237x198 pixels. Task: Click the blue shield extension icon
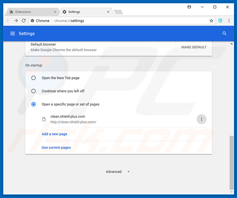[220, 21]
